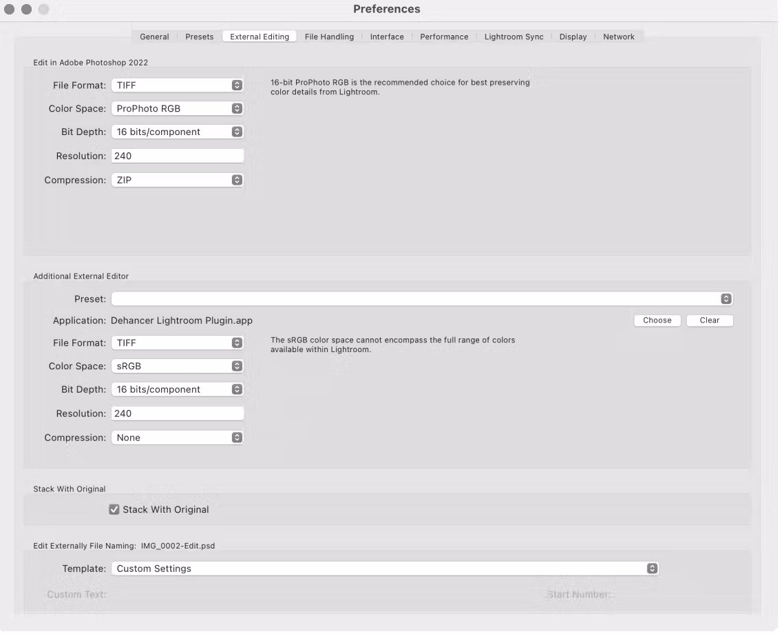Open the Network tab
Viewport: 782px width, 634px height.
618,37
